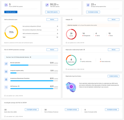Click Investigate savings under Storage savings opportunities
The width and height of the screenshot is (124, 120).
coord(93,12)
